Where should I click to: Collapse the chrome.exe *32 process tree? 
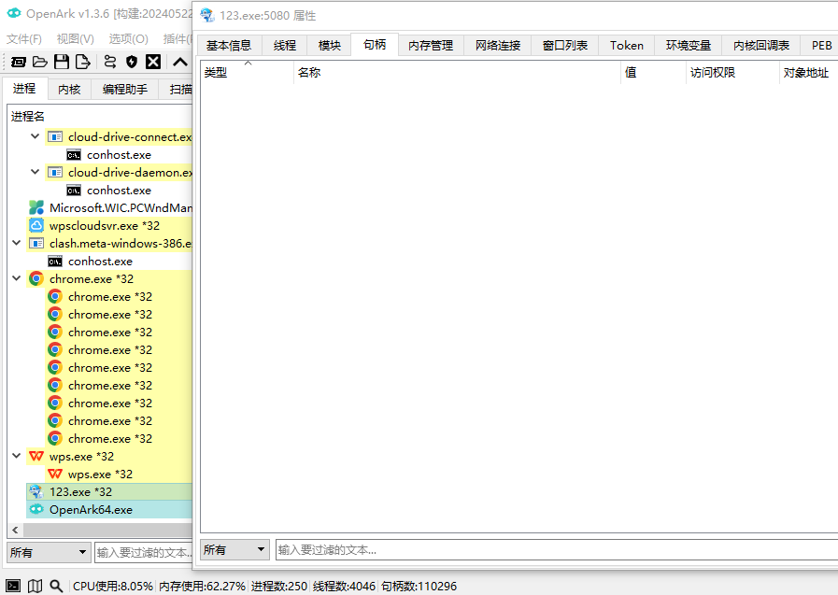17,278
